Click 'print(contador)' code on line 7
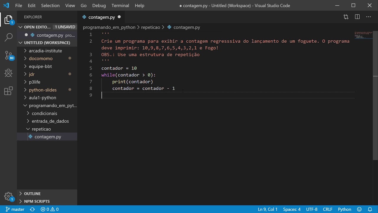Viewport: 378px width, 213px height. click(133, 82)
